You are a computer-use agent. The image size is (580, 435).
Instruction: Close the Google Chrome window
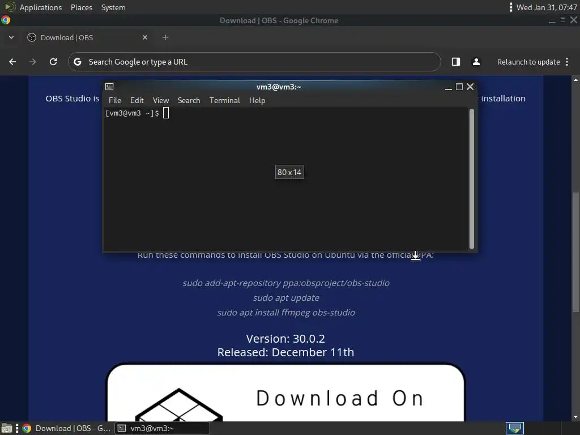574,20
